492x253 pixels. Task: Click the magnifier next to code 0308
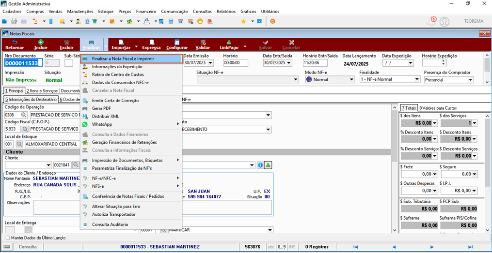click(24, 115)
